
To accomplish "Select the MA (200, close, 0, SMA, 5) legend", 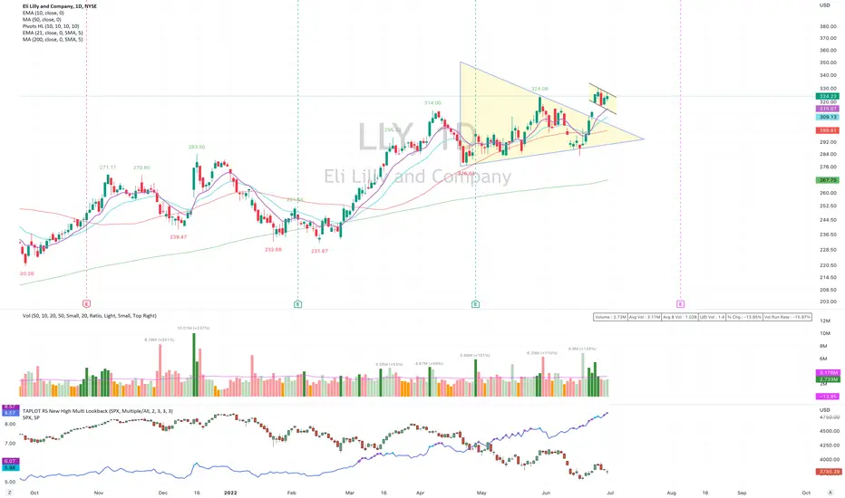I will click(x=53, y=39).
